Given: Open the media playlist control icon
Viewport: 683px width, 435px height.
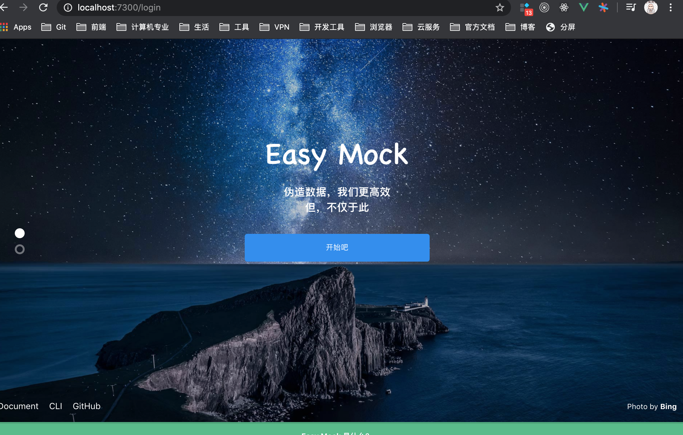Looking at the screenshot, I should (x=631, y=7).
